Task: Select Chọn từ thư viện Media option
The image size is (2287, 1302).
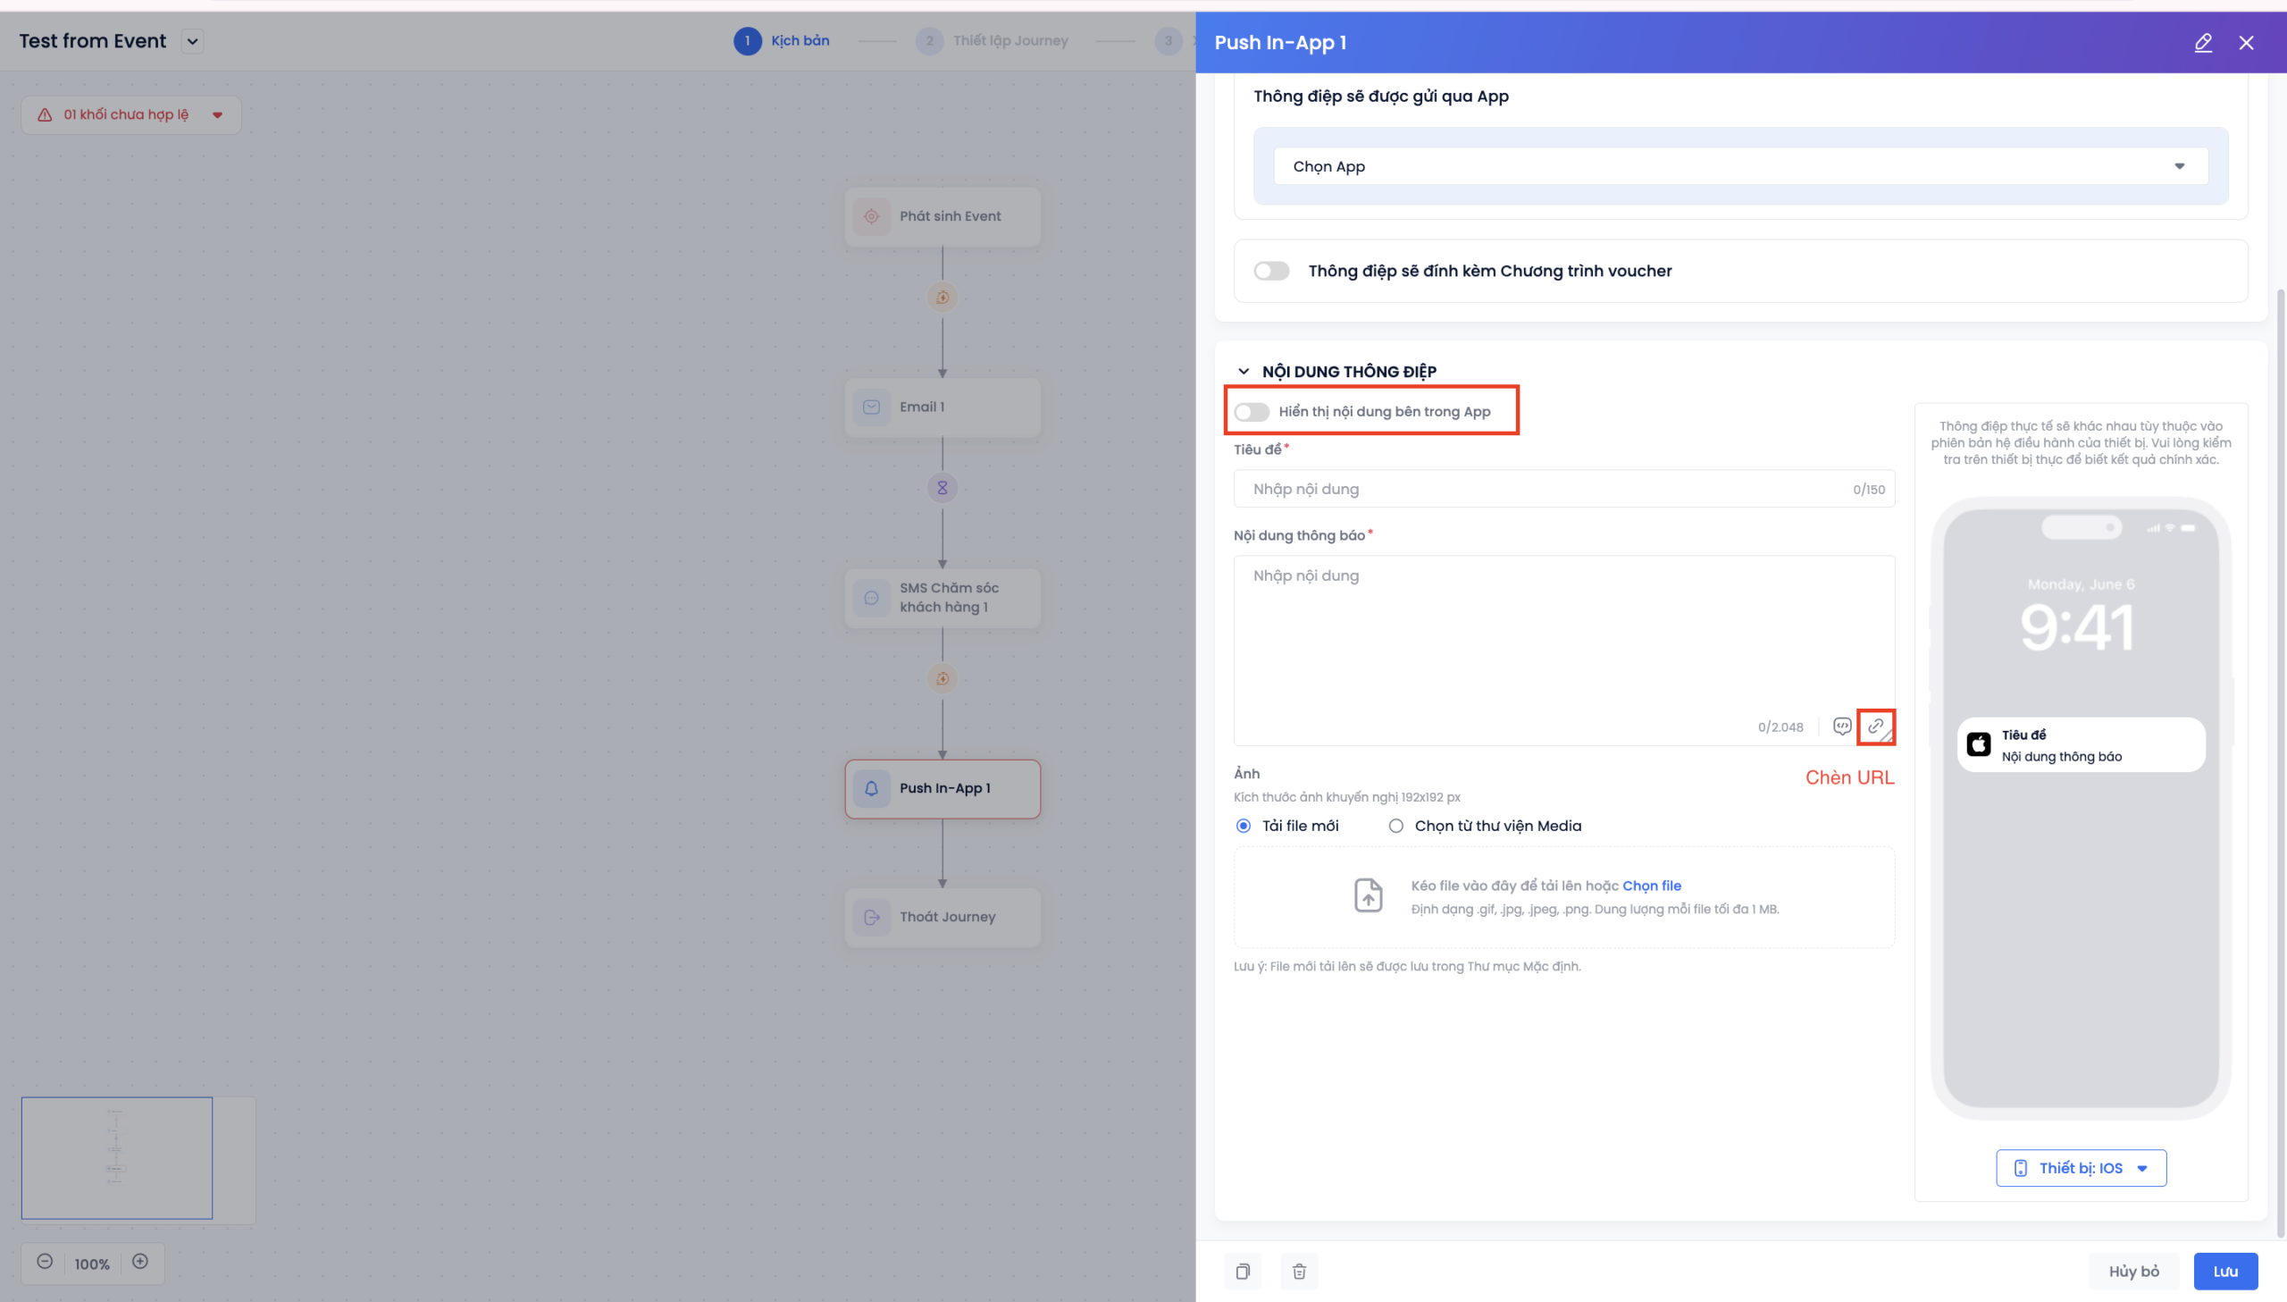Action: coord(1396,827)
